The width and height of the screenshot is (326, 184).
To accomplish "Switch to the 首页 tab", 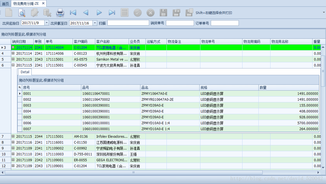I will 5,4.
